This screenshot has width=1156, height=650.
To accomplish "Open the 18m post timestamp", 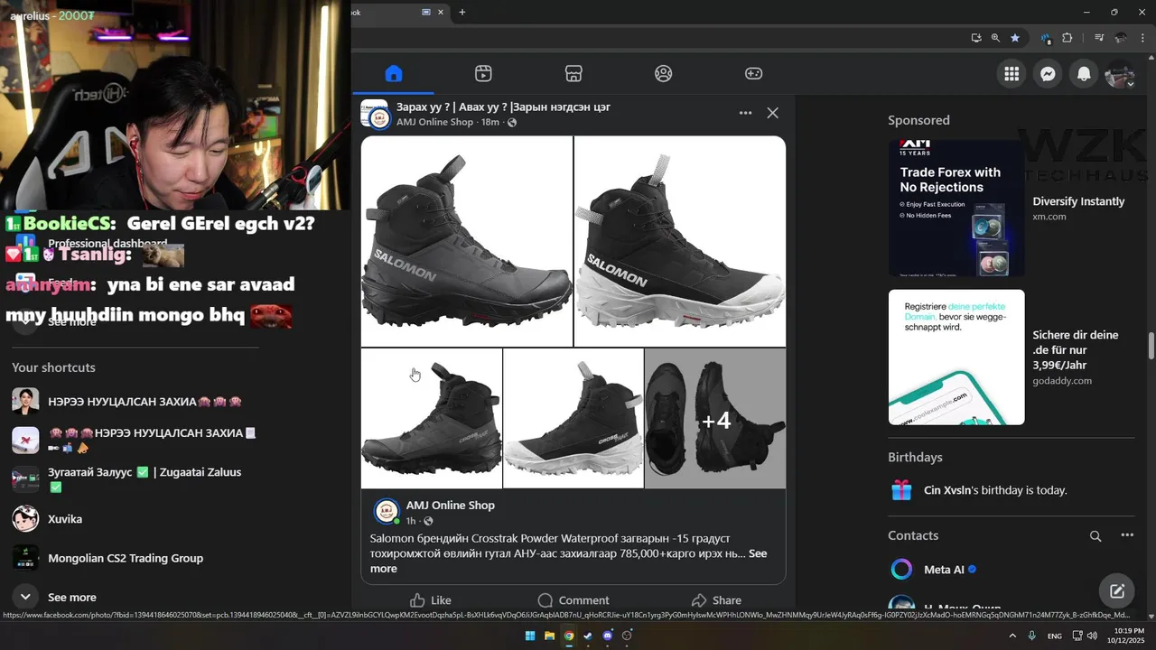I will click(x=489, y=122).
